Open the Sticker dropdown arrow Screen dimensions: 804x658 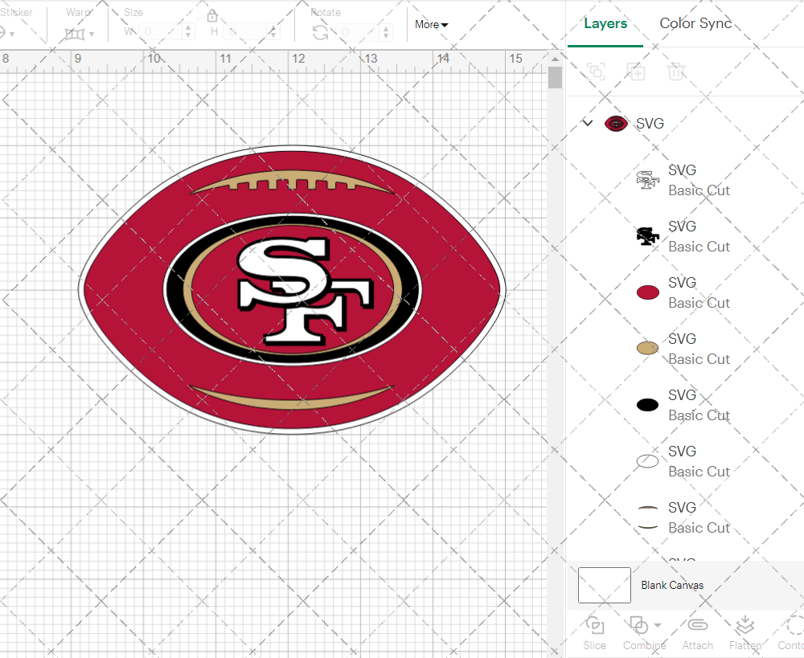[x=12, y=35]
